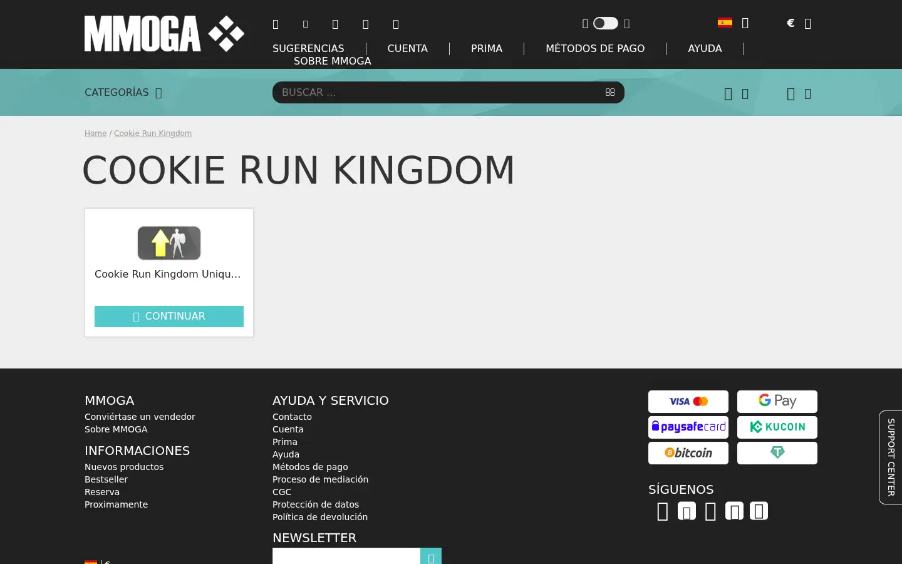
Task: Open the footer Métodos de pago link
Action: click(310, 467)
